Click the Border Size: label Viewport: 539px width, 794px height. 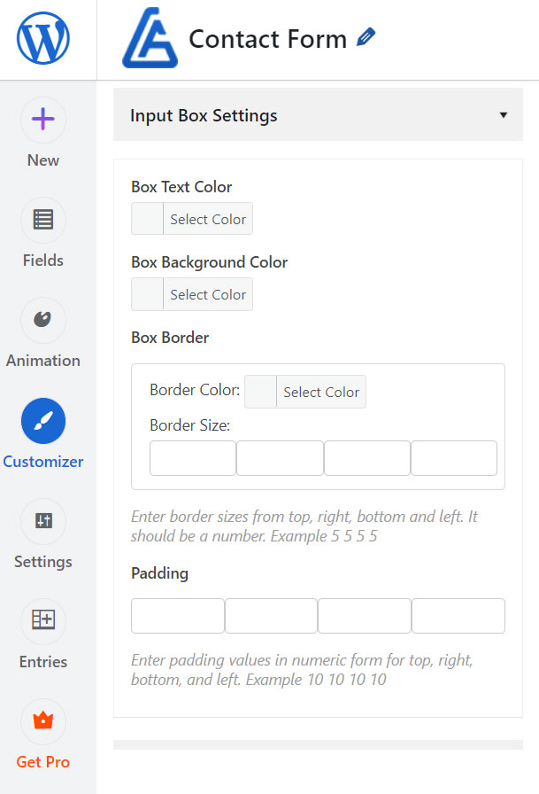pos(189,425)
